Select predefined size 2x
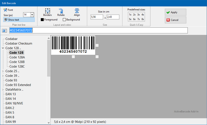The image size is (207, 125). [134, 14]
